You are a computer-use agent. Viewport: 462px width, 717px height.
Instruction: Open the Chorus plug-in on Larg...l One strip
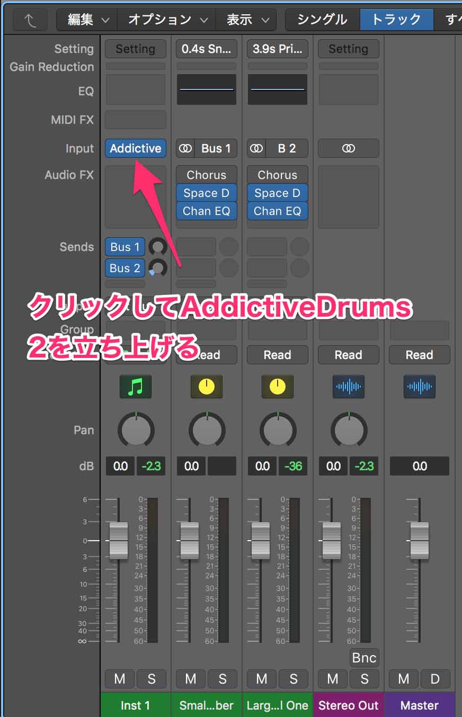[x=278, y=175]
